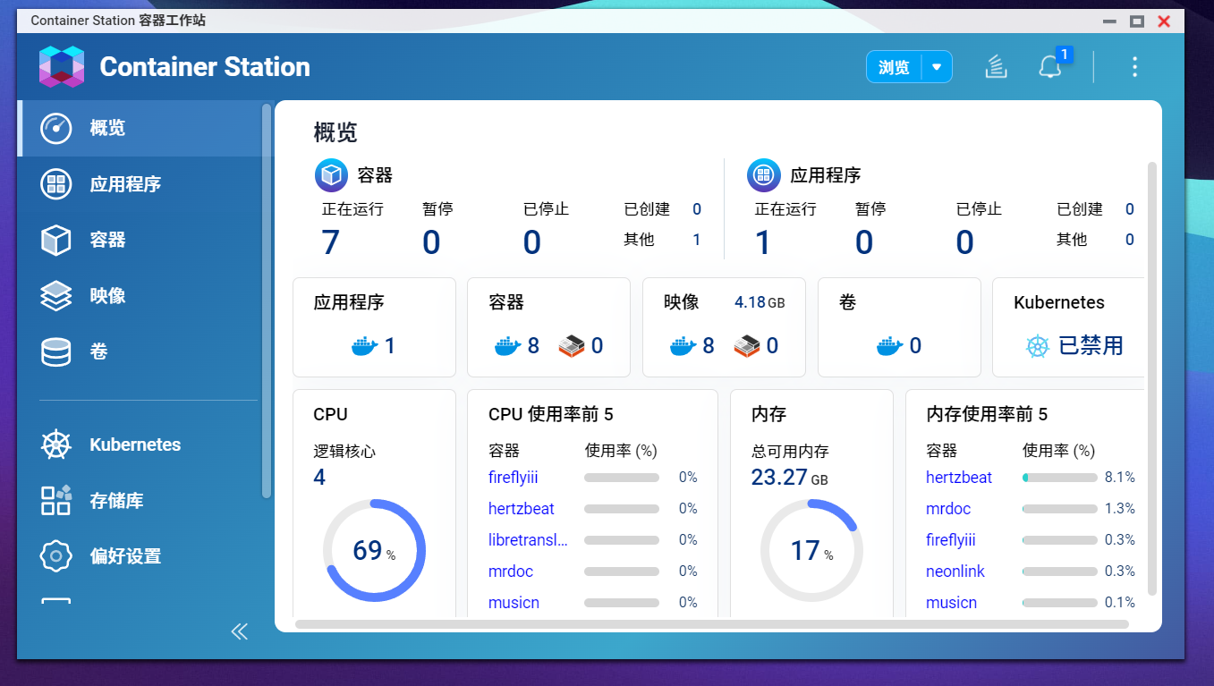Open the fireflyiii link in CPU list
1214x686 pixels.
[x=514, y=478]
